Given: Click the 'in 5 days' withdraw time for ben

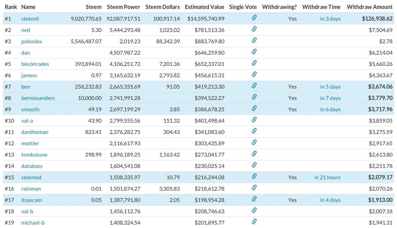Looking at the screenshot, I should [x=330, y=87].
